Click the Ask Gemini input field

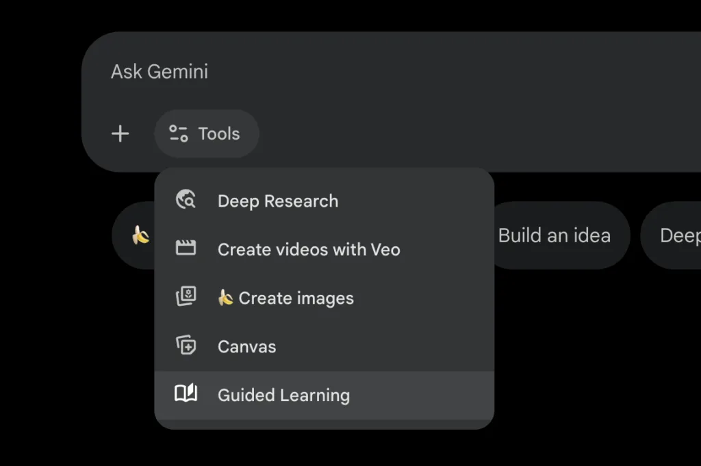pos(160,71)
